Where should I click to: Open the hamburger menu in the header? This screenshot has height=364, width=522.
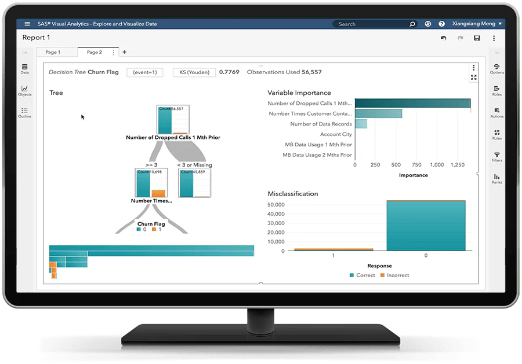coord(27,24)
